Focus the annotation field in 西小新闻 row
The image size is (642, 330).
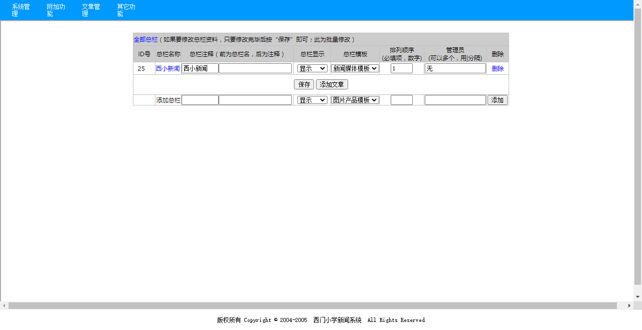click(255, 68)
